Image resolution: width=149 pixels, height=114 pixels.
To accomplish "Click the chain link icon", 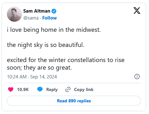I will pos(68,89).
